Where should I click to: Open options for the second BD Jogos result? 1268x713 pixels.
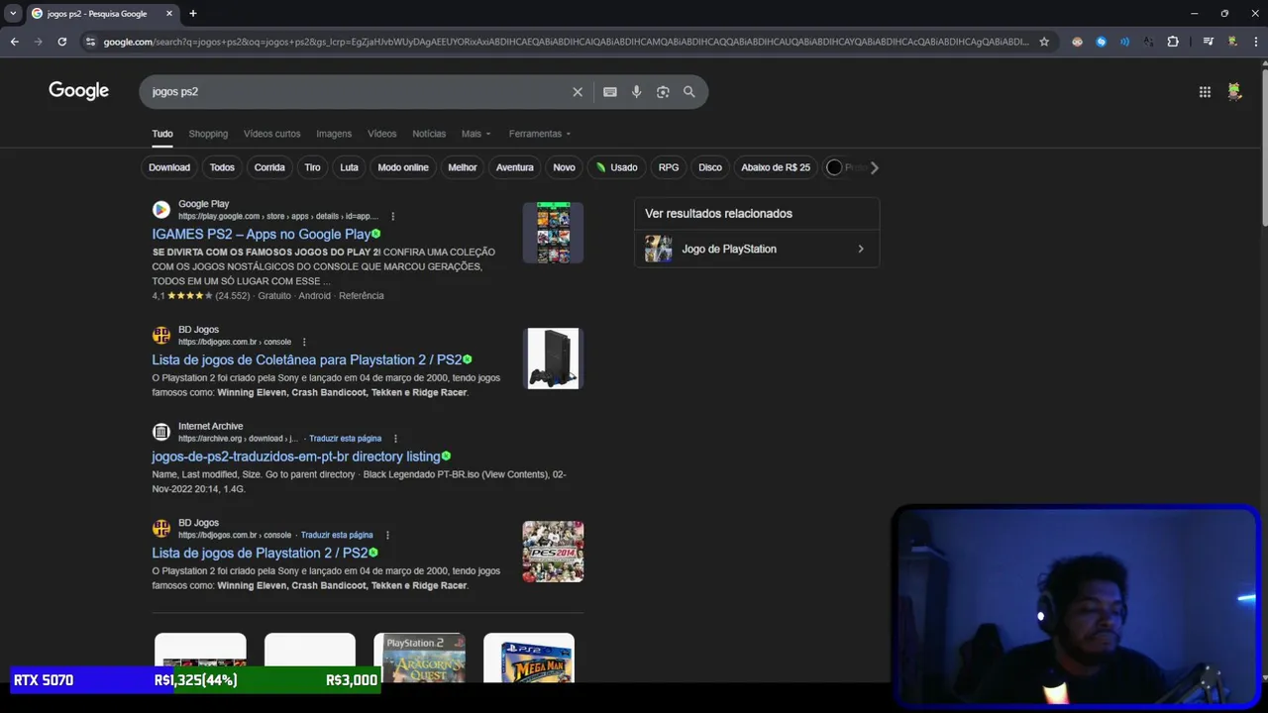[387, 535]
